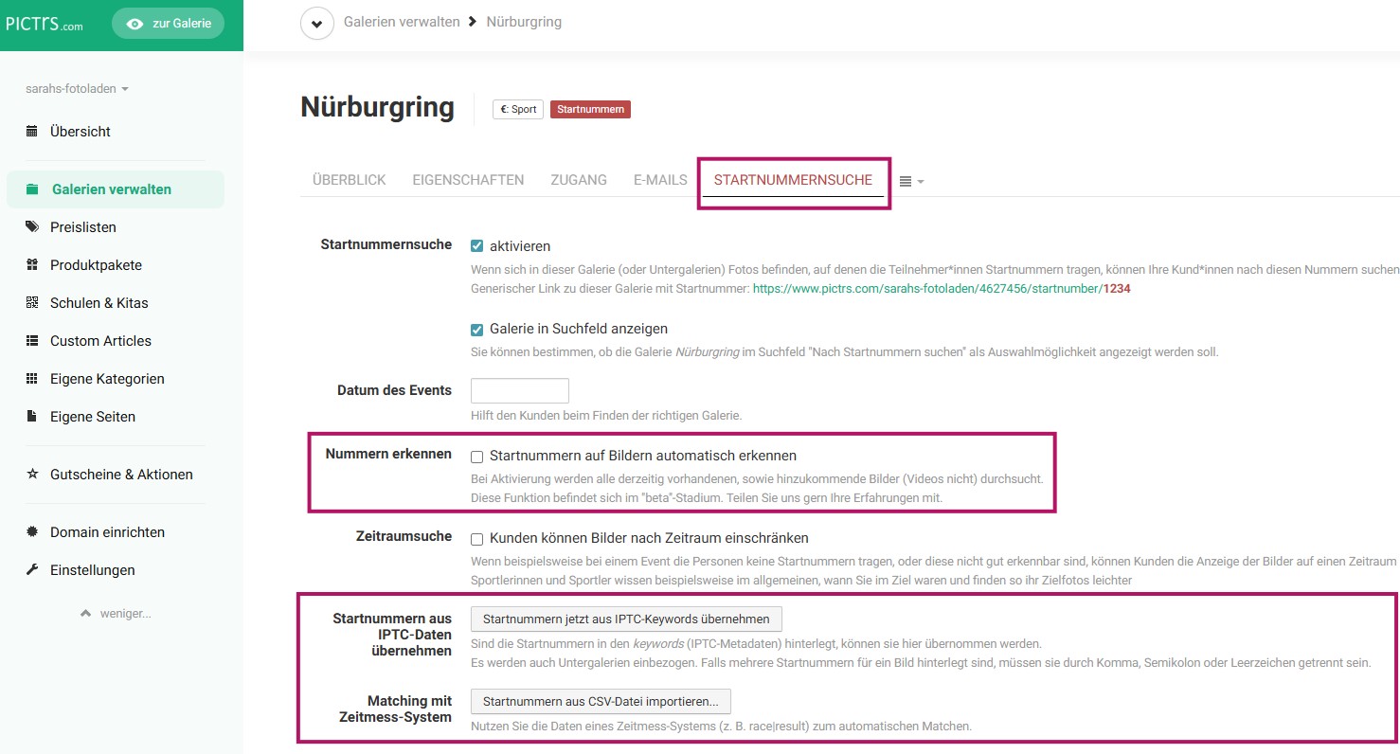Click the star icon beside Gutscheine & Aktionen
Viewport: 1400px width, 754px height.
[x=32, y=475]
